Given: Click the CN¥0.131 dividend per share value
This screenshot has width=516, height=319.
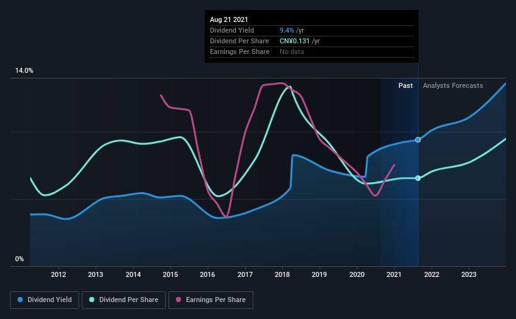Looking at the screenshot, I should [295, 41].
